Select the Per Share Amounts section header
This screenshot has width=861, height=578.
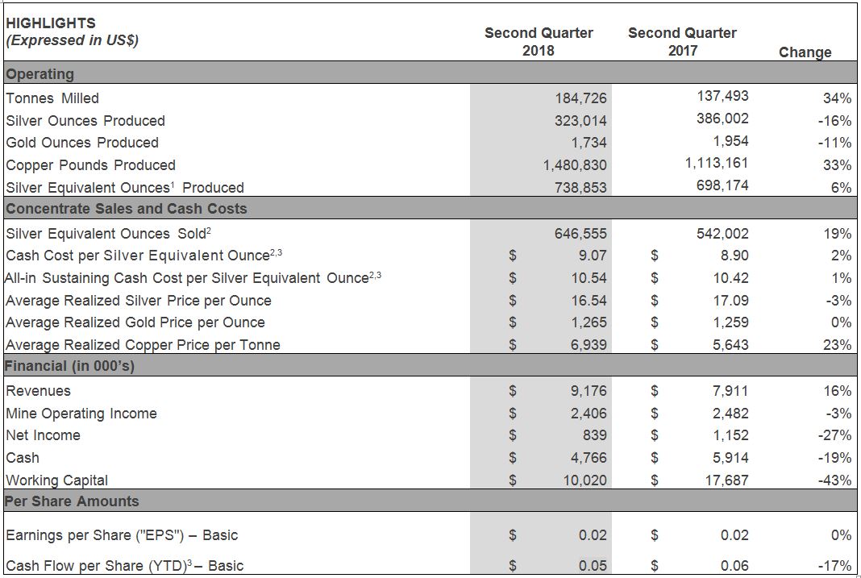point(72,501)
